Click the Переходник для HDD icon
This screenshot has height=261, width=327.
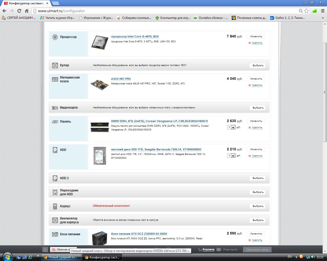[55, 192]
